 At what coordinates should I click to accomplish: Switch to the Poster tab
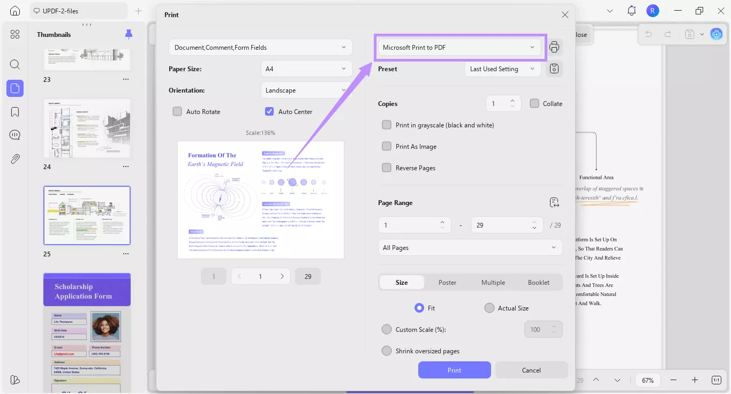447,283
